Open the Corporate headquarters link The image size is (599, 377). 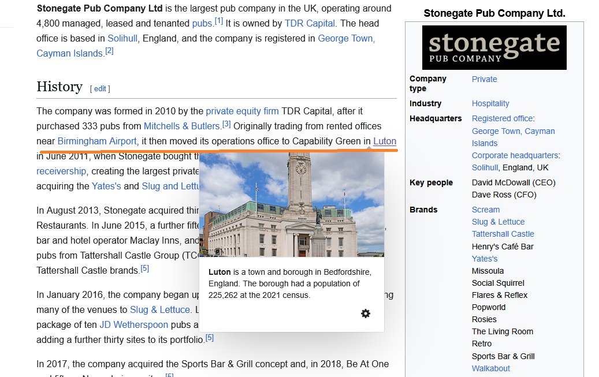515,155
